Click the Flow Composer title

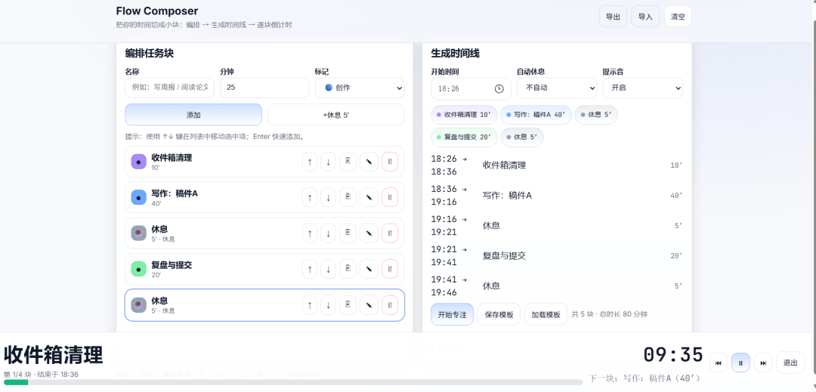(157, 11)
